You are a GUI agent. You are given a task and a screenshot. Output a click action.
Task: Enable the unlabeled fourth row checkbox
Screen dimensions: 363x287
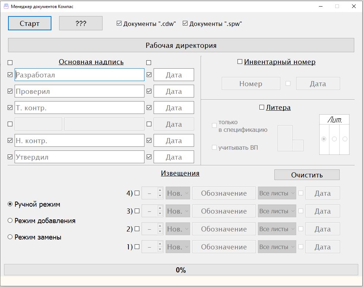point(10,124)
